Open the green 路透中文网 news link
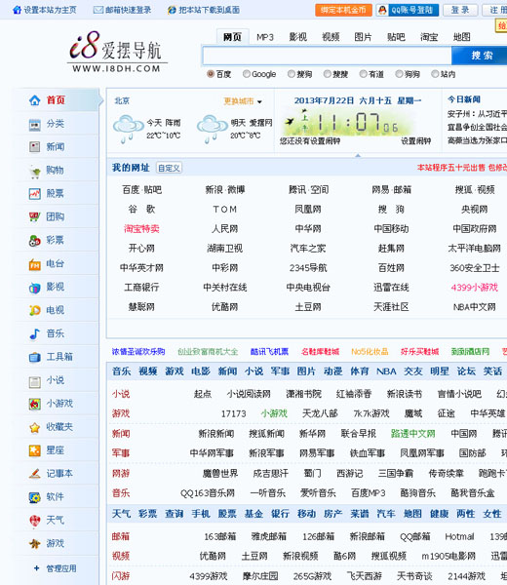The image size is (507, 585). 413,434
